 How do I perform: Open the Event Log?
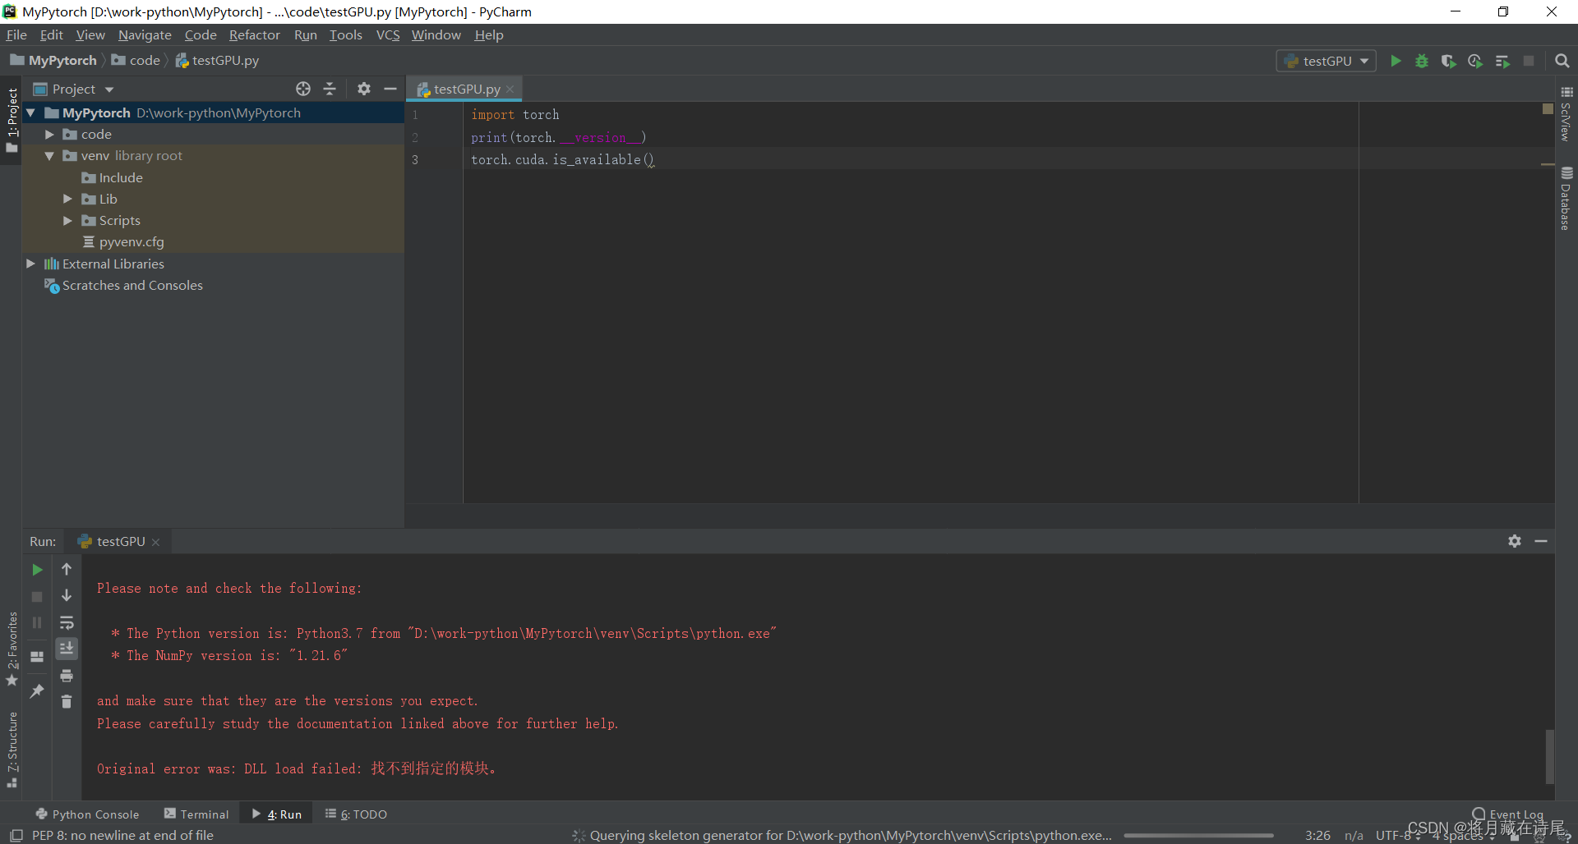[x=1507, y=814]
